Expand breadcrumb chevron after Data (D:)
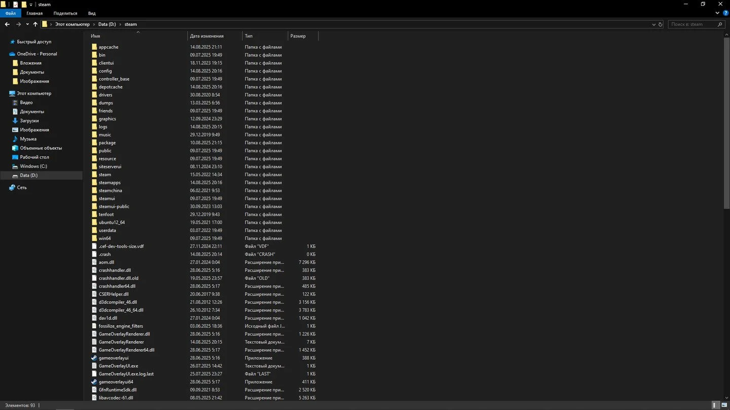This screenshot has width=730, height=410. click(120, 24)
